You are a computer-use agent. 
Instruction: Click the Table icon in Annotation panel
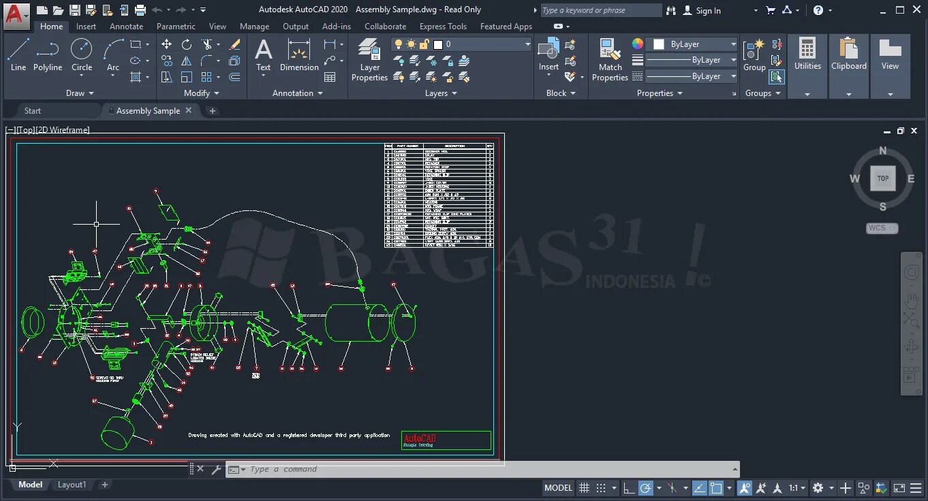pyautogui.click(x=330, y=77)
